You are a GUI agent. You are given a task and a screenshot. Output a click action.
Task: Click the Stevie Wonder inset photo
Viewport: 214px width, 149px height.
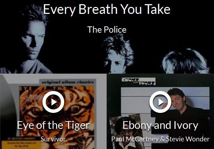126,132
